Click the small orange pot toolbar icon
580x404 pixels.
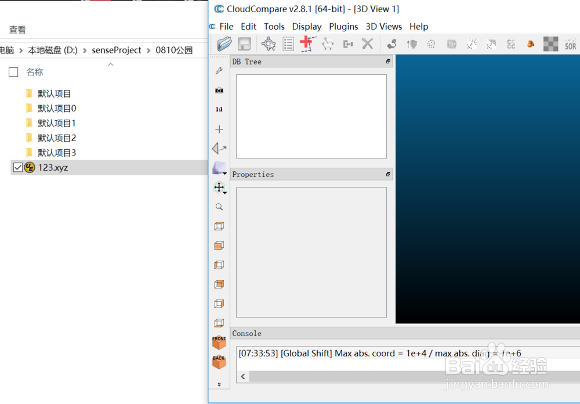tap(531, 44)
